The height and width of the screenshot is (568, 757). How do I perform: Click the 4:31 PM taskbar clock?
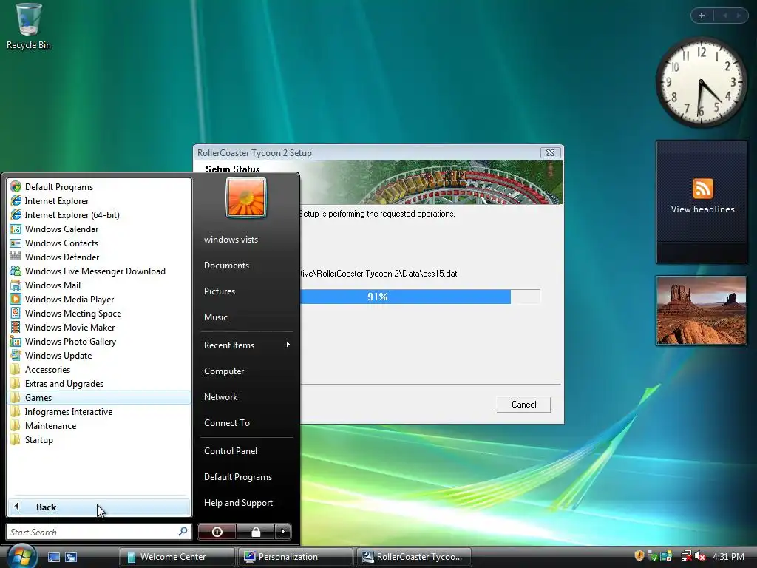[x=728, y=556]
